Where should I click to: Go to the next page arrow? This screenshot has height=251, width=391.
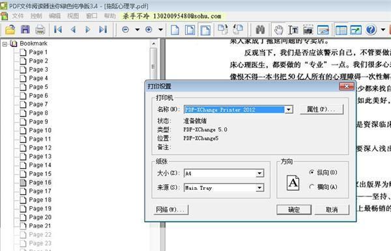pyautogui.click(x=88, y=30)
